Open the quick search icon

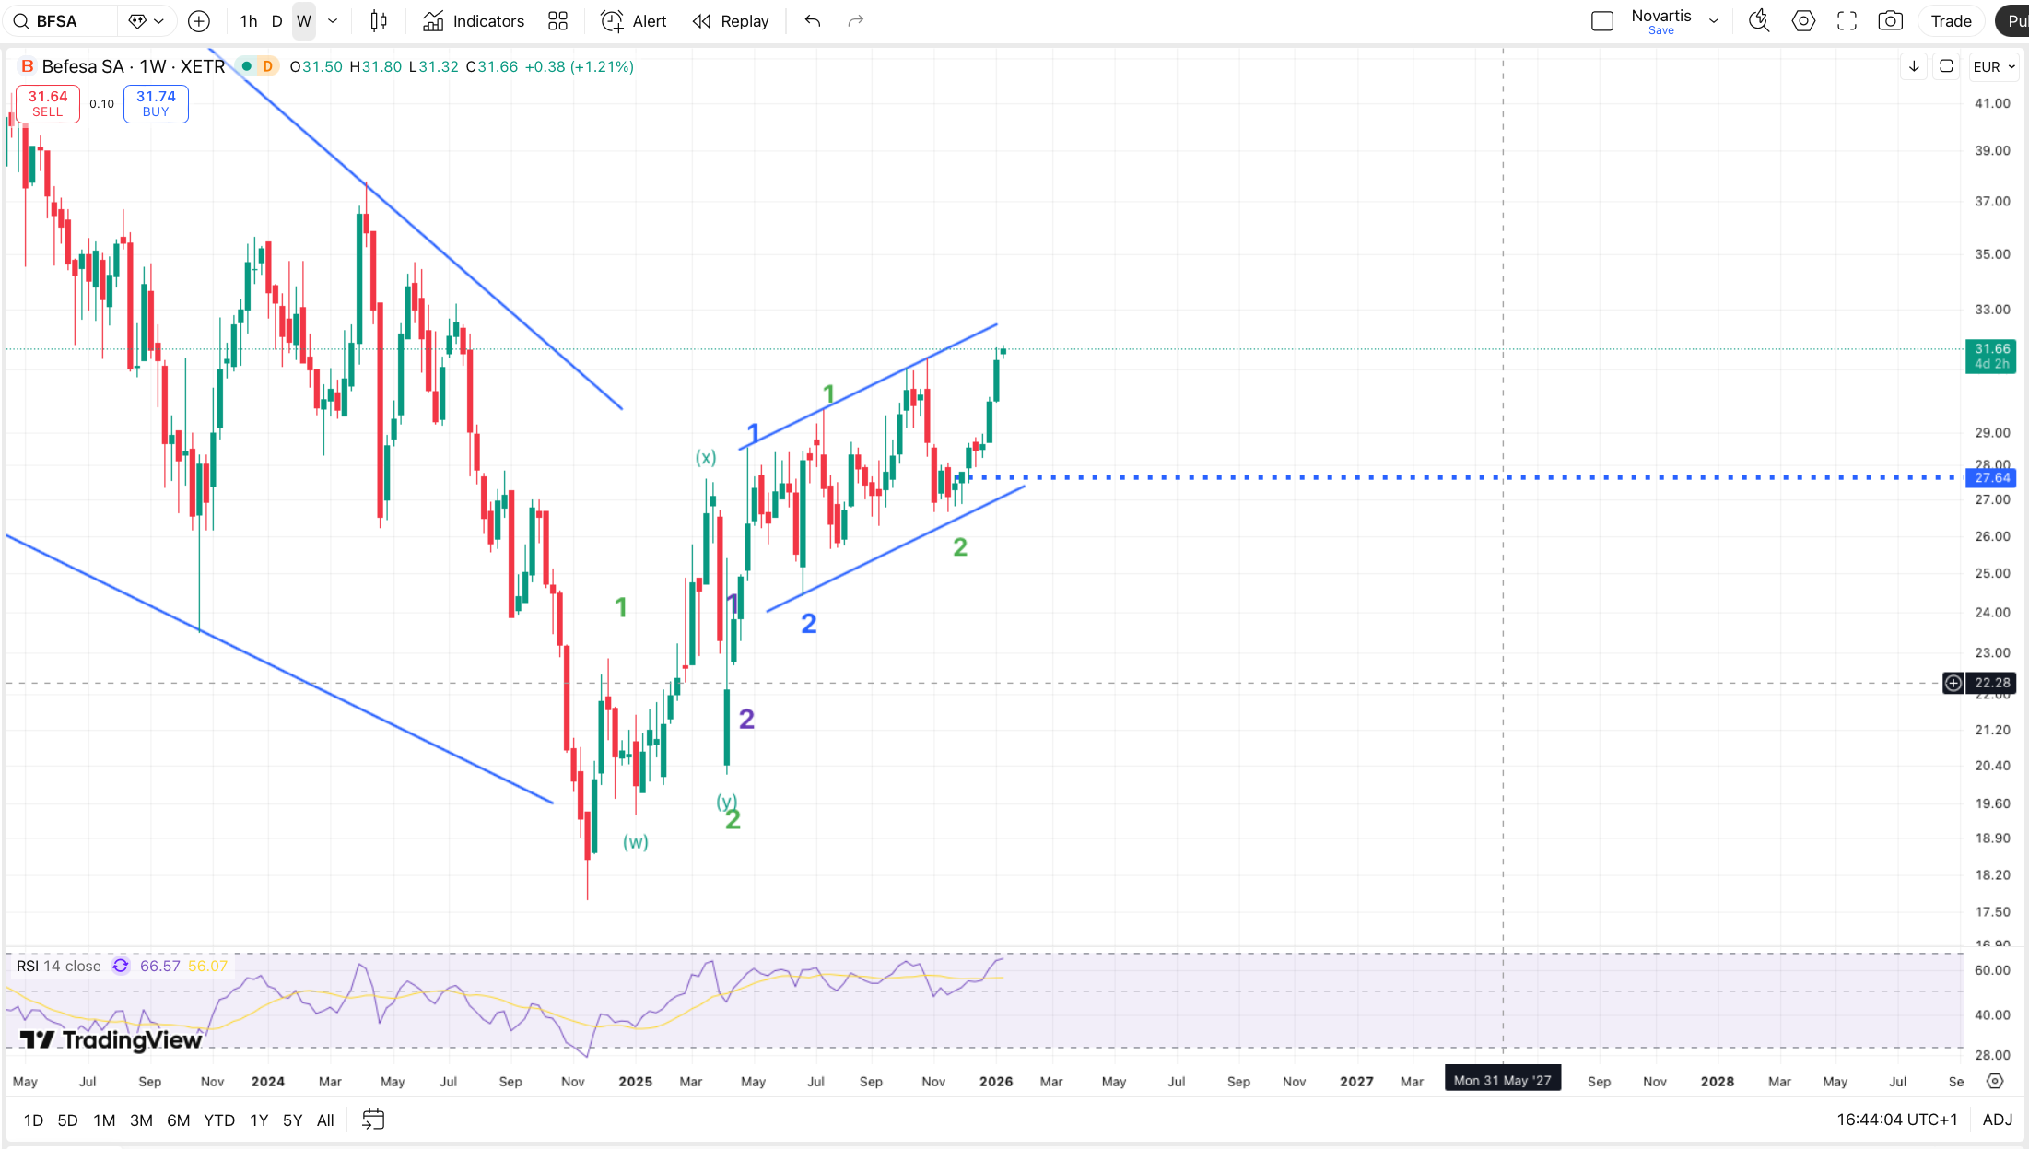click(x=1758, y=21)
